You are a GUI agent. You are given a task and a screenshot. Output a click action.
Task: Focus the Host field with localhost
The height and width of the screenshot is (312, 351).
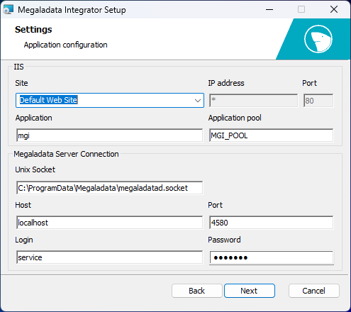click(109, 223)
